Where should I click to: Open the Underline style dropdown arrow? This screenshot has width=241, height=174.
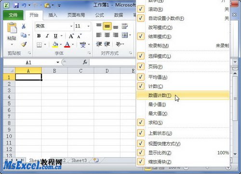click(x=62, y=36)
